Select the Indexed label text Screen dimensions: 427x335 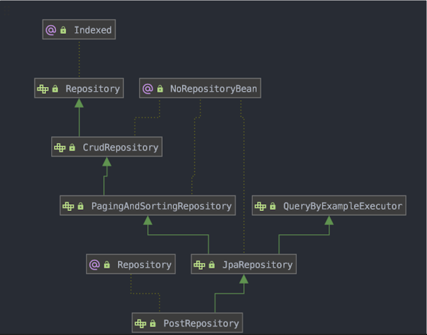click(93, 30)
